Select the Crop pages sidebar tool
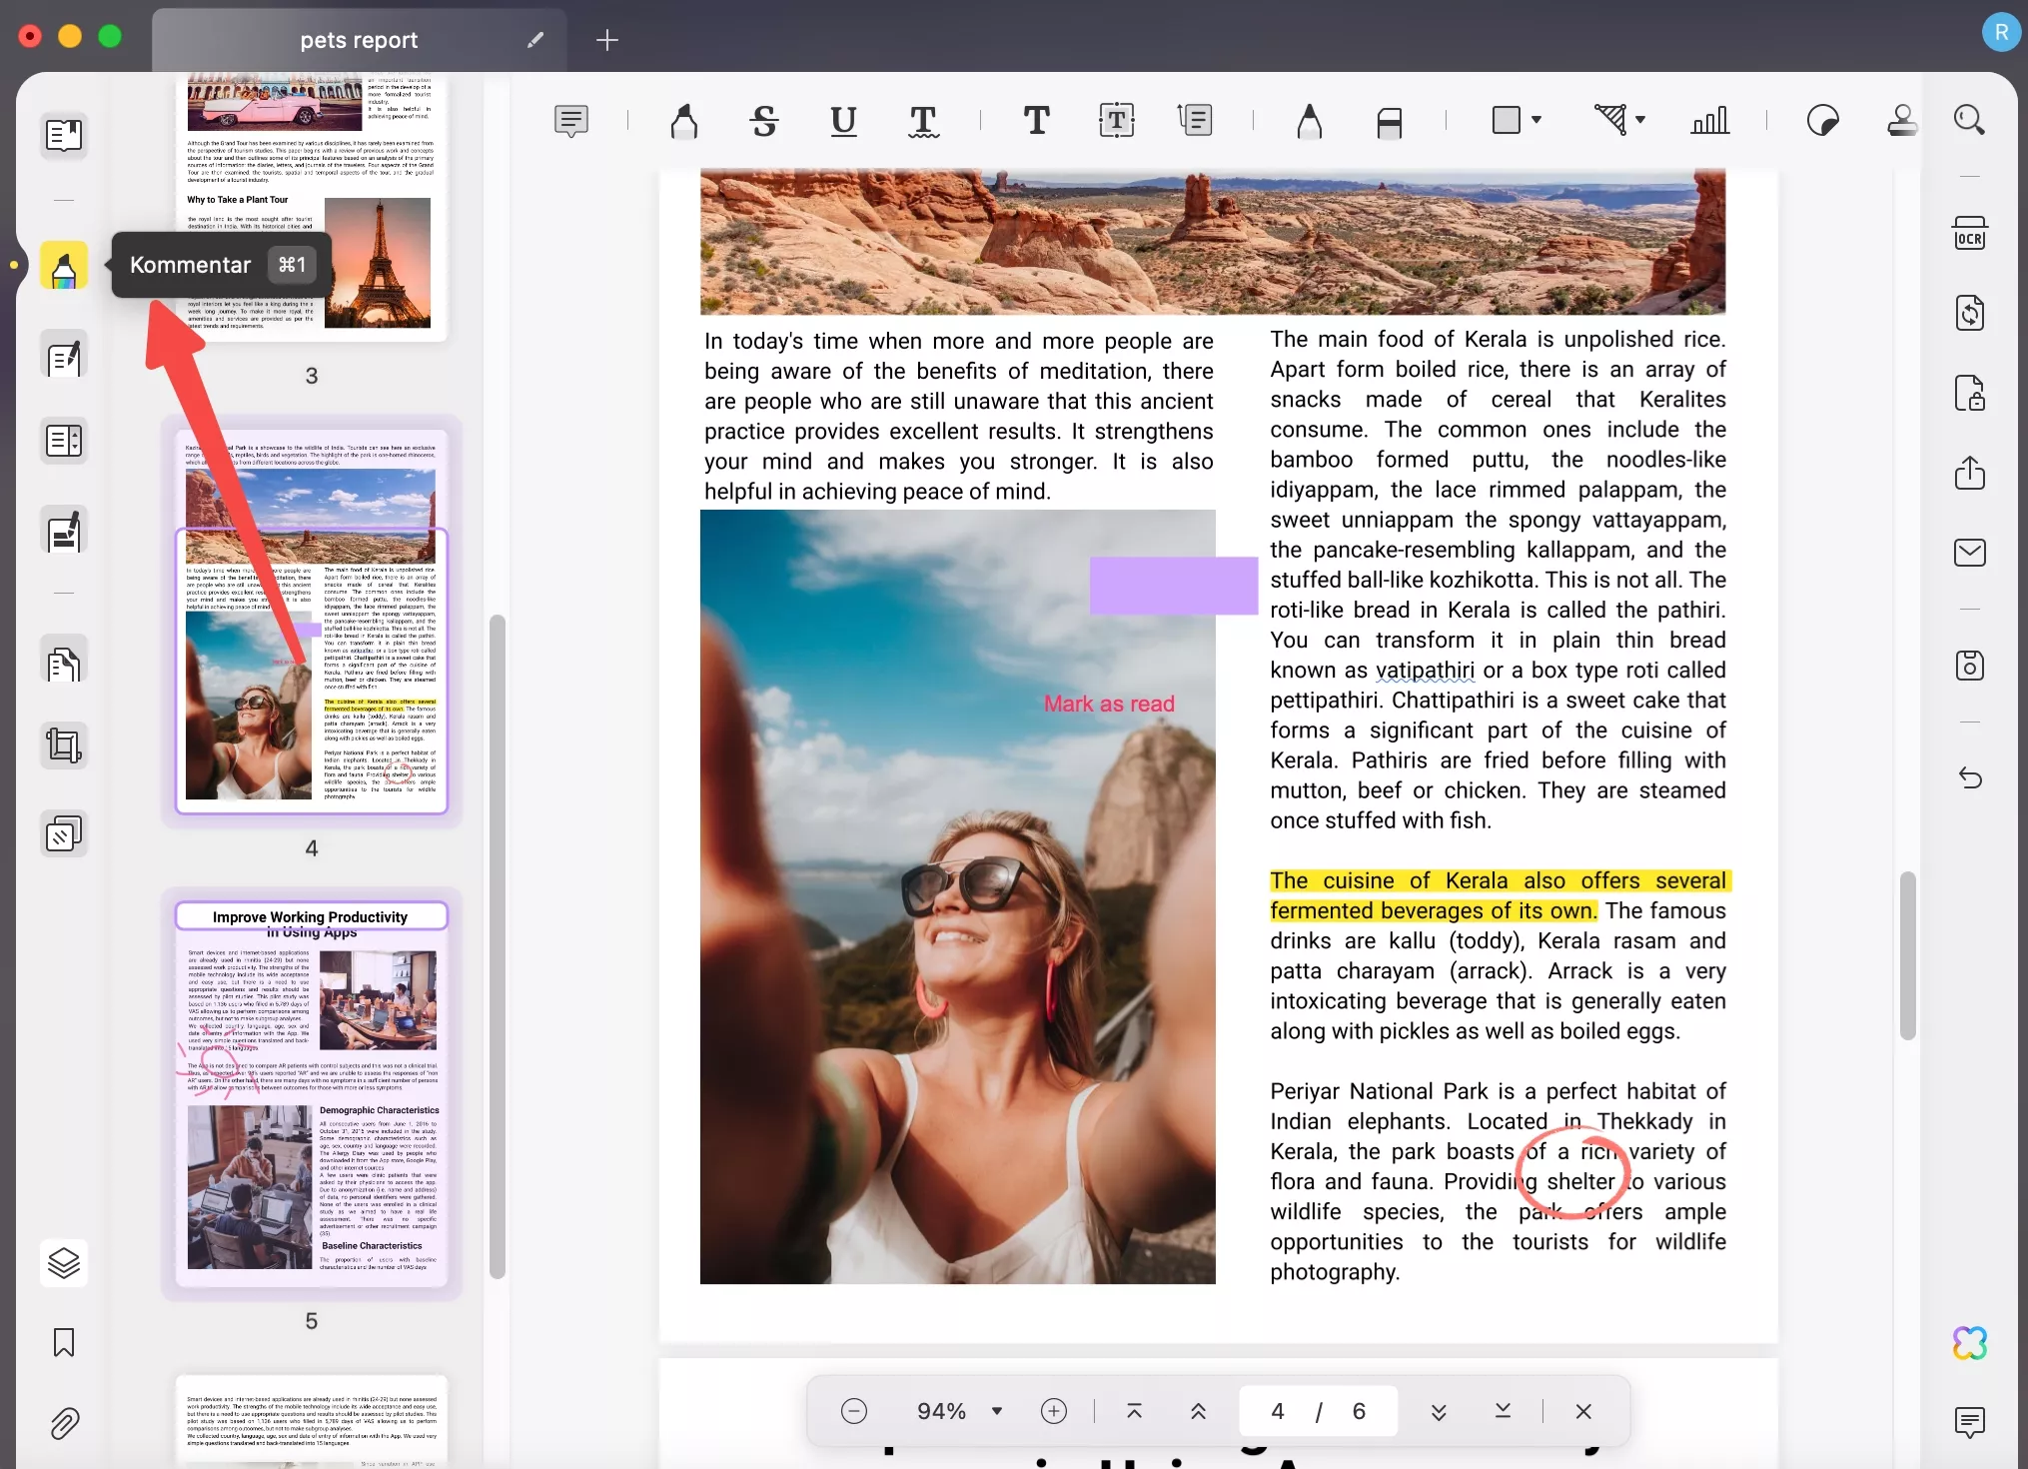Image resolution: width=2028 pixels, height=1469 pixels. pos(64,745)
